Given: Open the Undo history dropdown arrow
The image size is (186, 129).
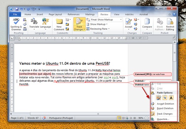Looking at the screenshot, I should [x=24, y=9].
